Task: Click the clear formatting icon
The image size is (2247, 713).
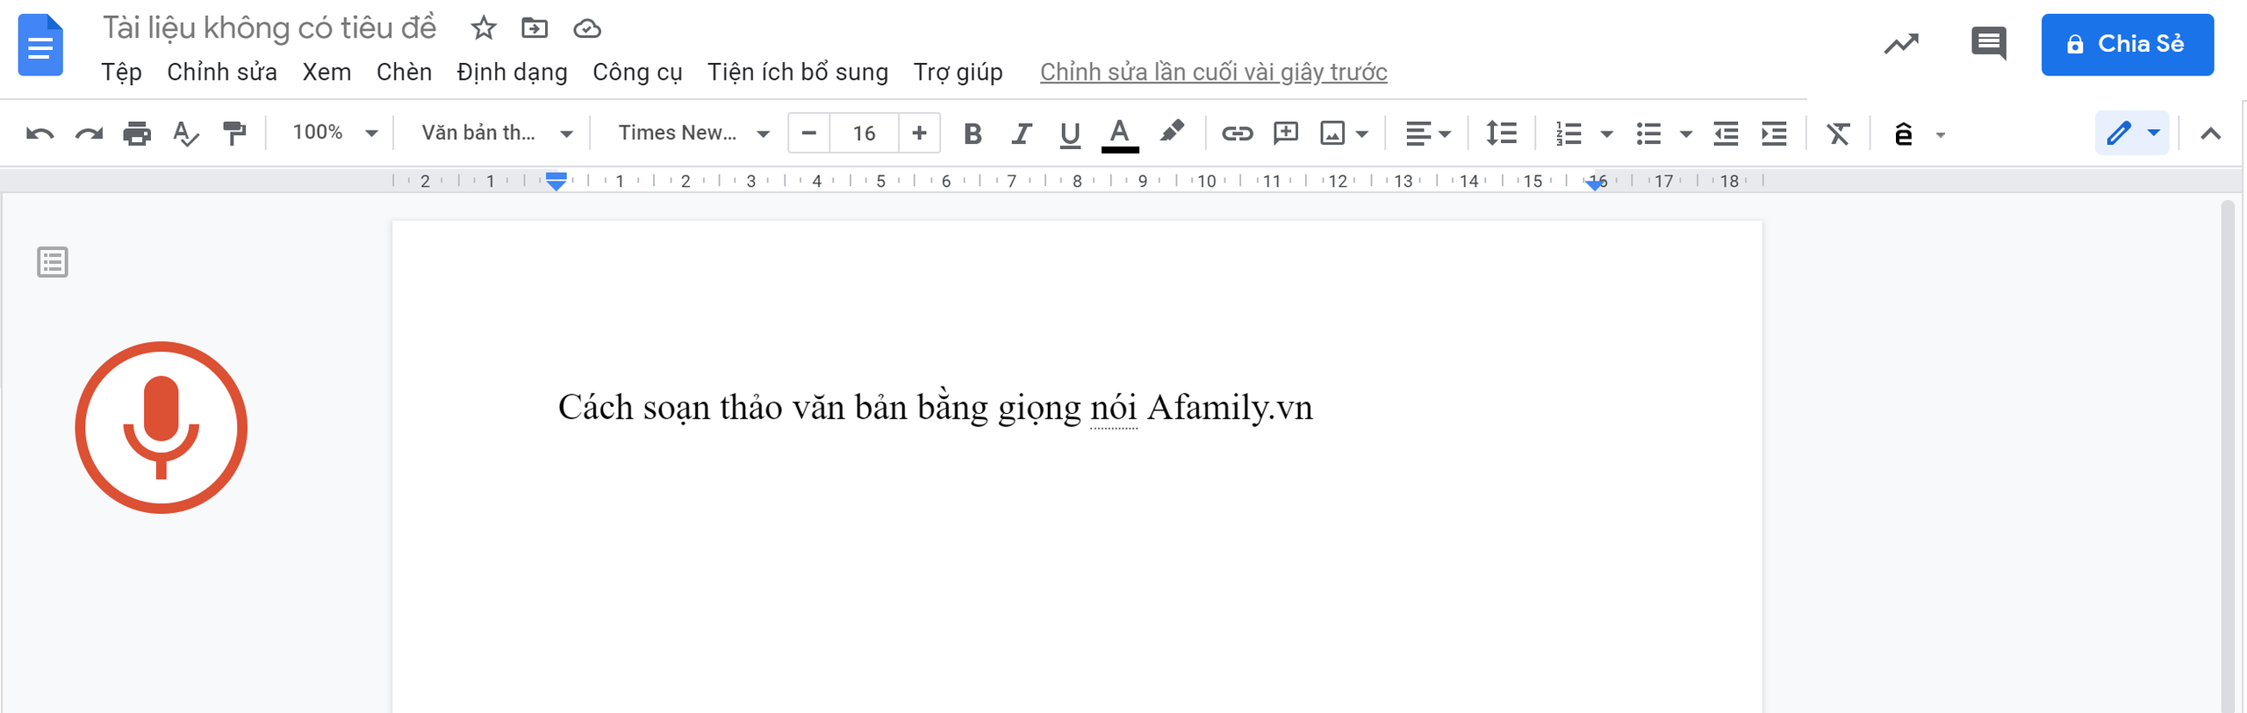Action: 1837,133
